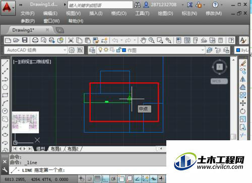The image size is (252, 183).
Task: Toggle Object Snap in status bar
Action: click(121, 179)
